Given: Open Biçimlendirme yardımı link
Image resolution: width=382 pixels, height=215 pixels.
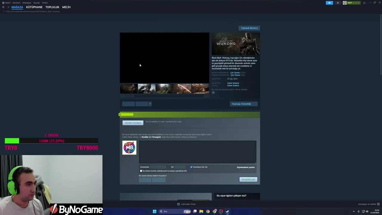Looking at the screenshot, I should click(246, 167).
